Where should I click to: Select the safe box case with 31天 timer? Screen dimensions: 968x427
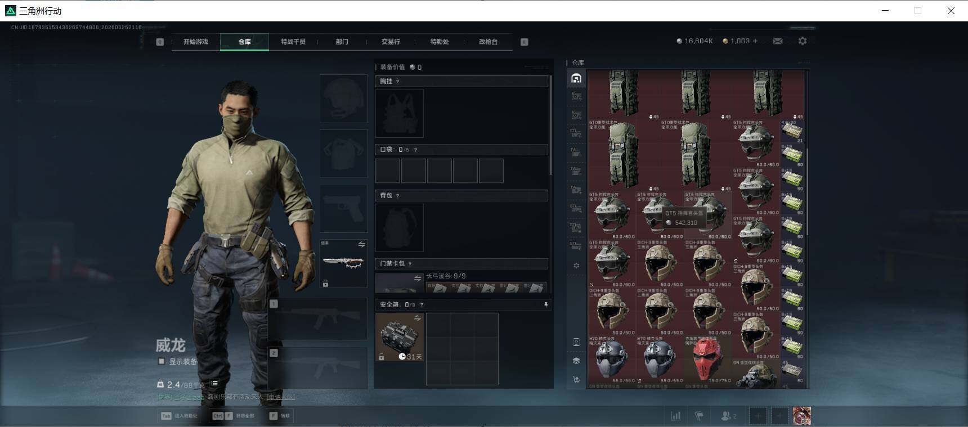pos(400,337)
